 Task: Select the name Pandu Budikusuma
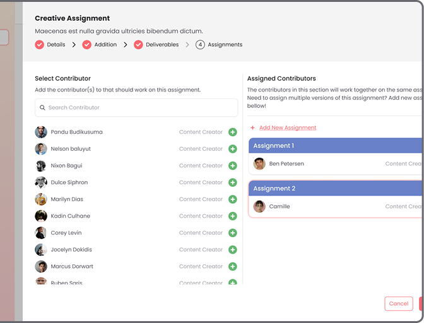coord(76,132)
